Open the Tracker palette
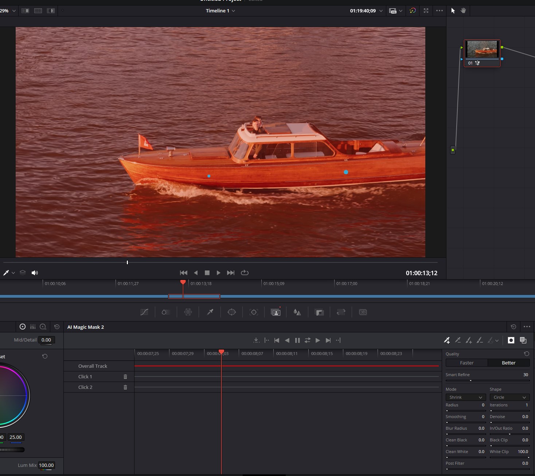 [254, 312]
